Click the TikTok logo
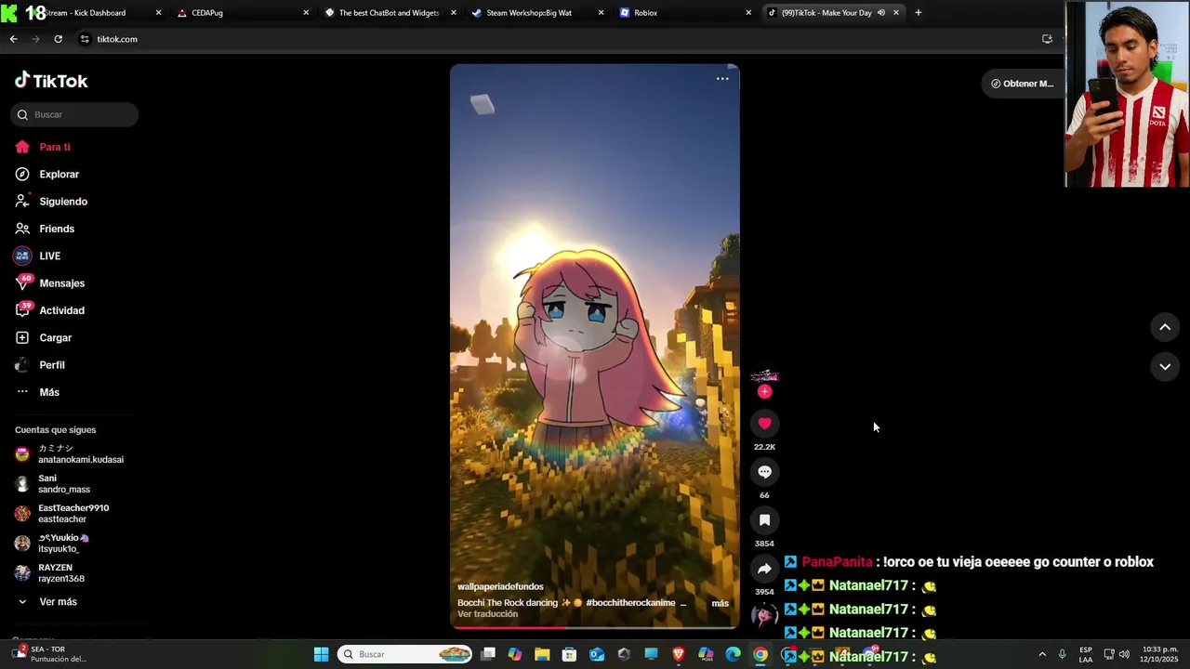The image size is (1190, 669). pyautogui.click(x=51, y=81)
